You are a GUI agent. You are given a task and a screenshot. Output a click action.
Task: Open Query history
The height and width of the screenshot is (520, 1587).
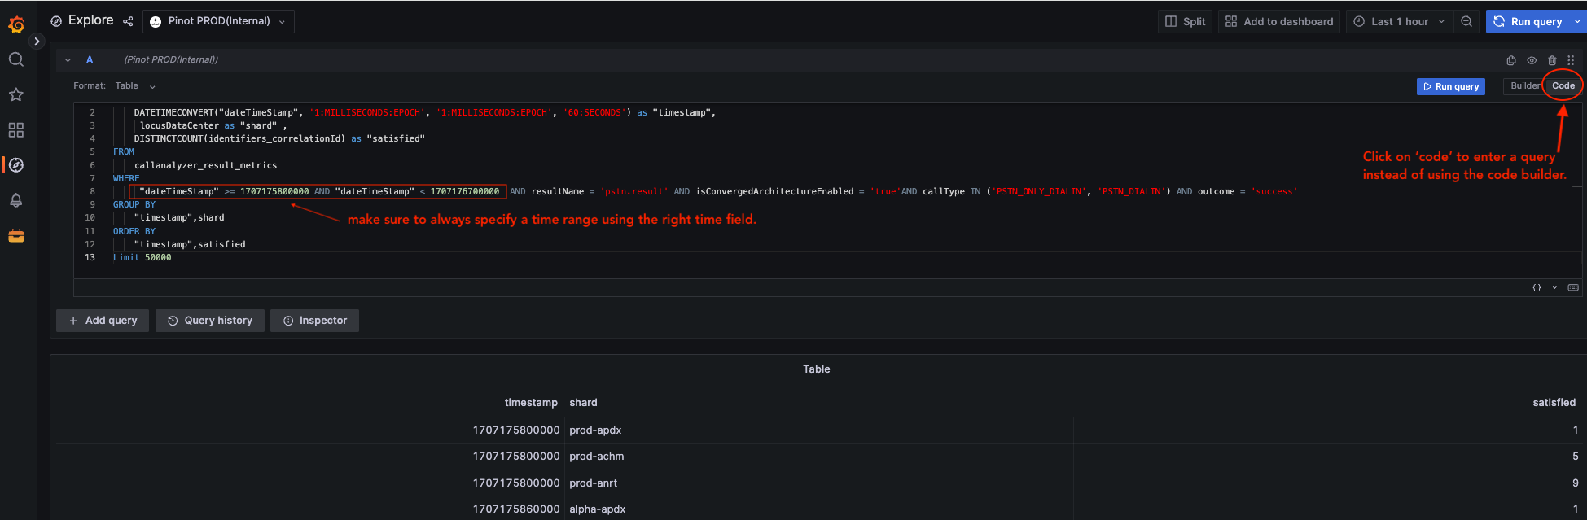pyautogui.click(x=210, y=321)
